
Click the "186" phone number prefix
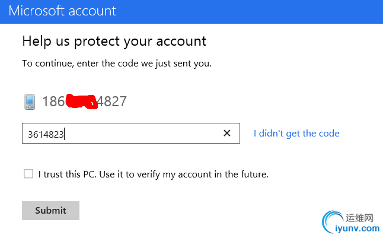[53, 101]
